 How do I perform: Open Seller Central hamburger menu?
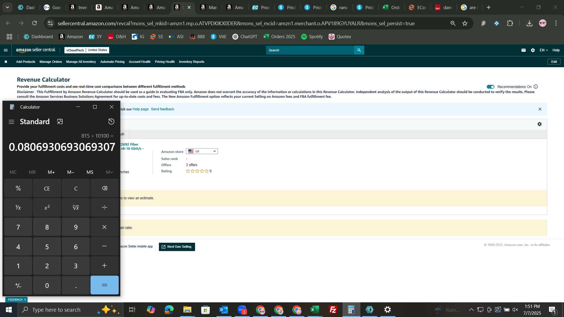[6, 50]
